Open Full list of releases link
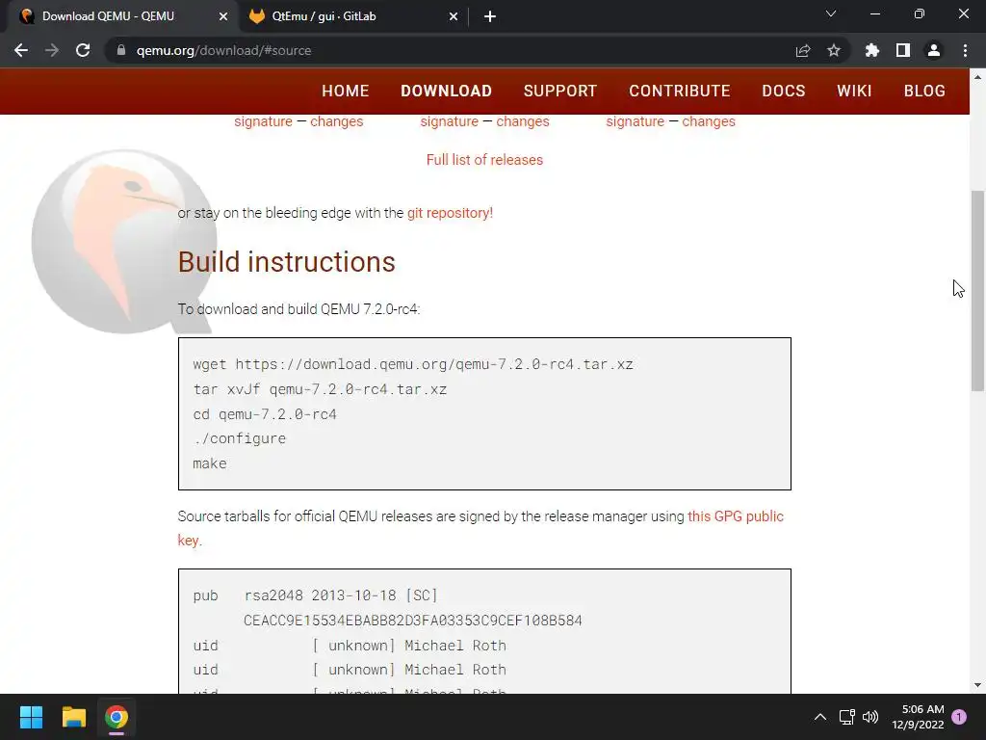986x740 pixels. [485, 160]
